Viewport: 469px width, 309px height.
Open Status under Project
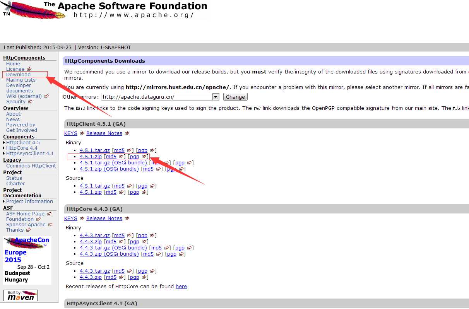(14, 178)
